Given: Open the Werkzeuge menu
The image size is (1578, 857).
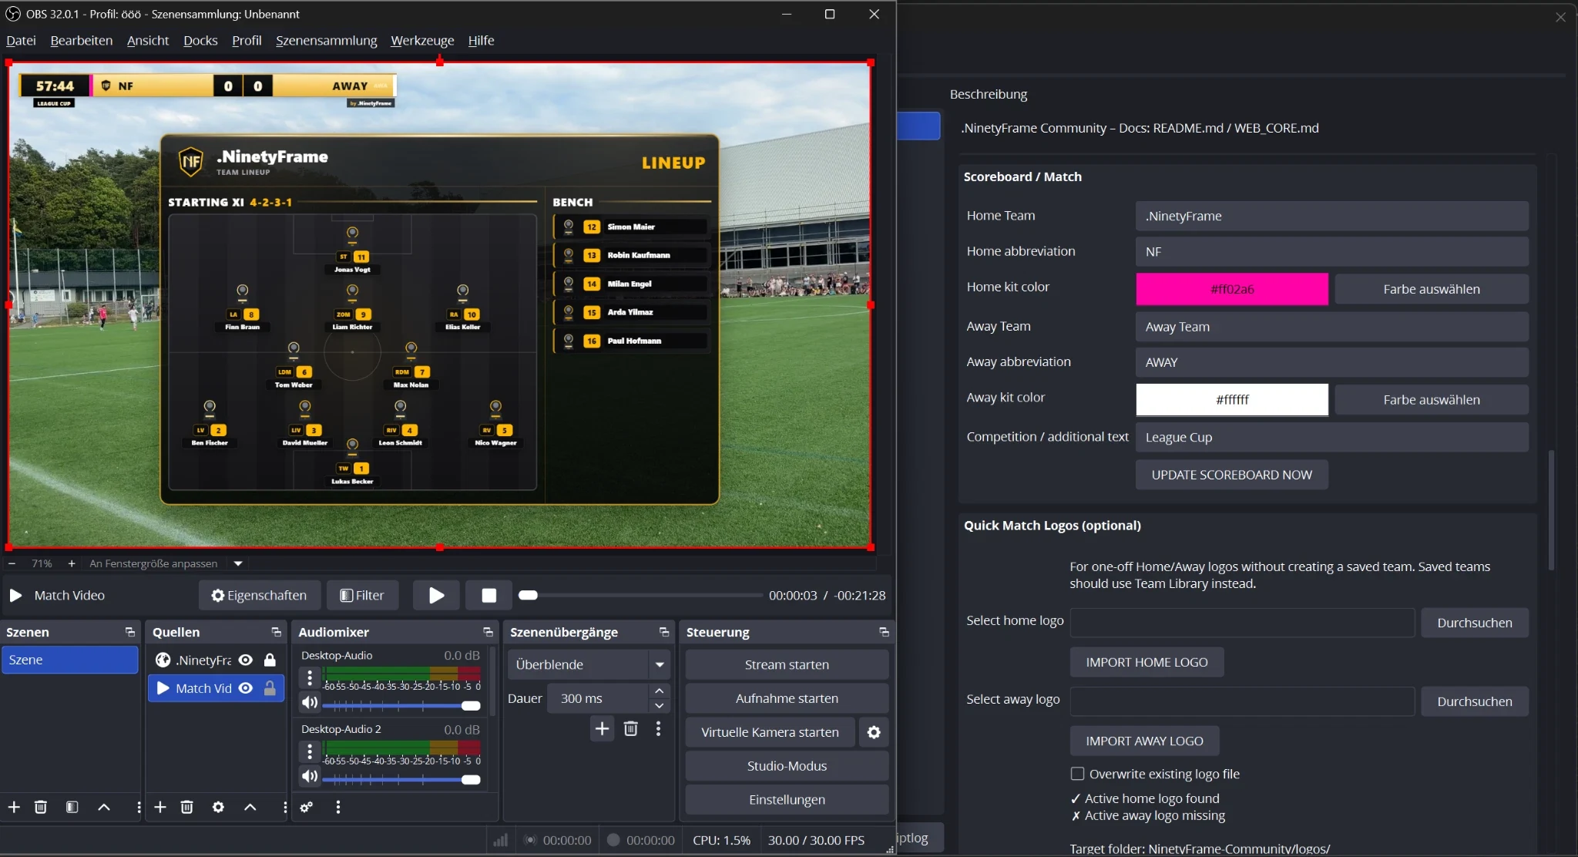Looking at the screenshot, I should click(422, 40).
